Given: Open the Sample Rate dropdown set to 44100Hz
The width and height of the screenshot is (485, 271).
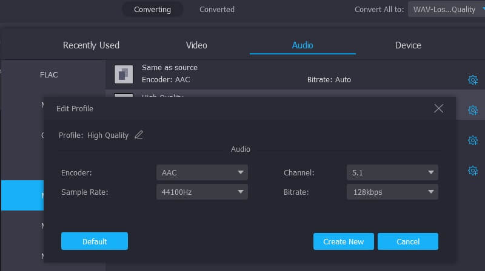Looking at the screenshot, I should 202,192.
